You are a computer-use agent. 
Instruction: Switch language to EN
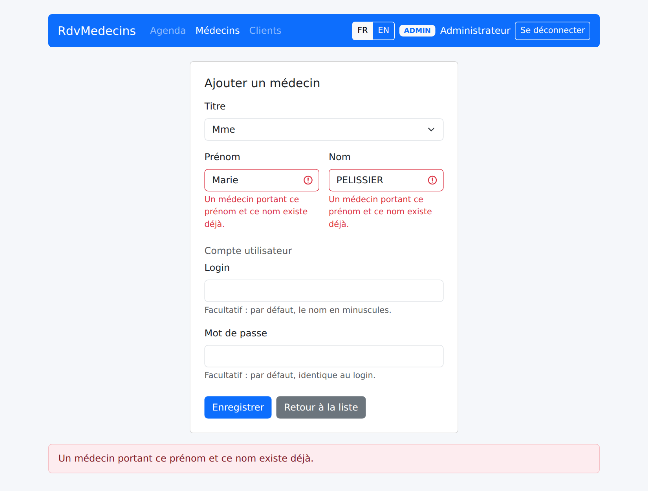point(383,31)
